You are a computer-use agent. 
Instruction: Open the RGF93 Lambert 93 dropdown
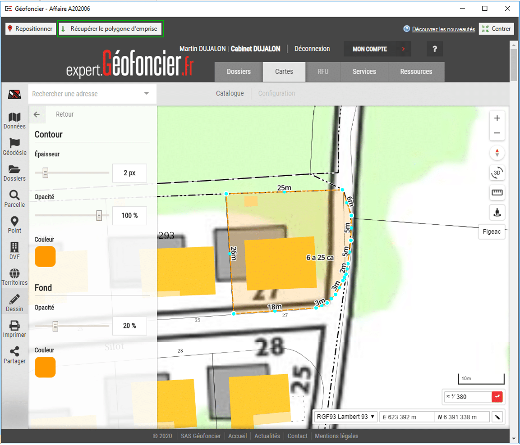tap(345, 417)
